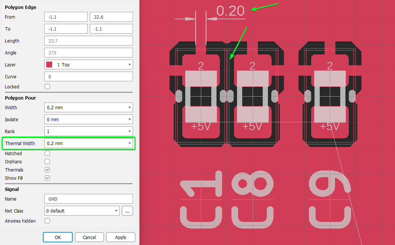Click the +5V pad above U9
The image size is (395, 245).
330,114
